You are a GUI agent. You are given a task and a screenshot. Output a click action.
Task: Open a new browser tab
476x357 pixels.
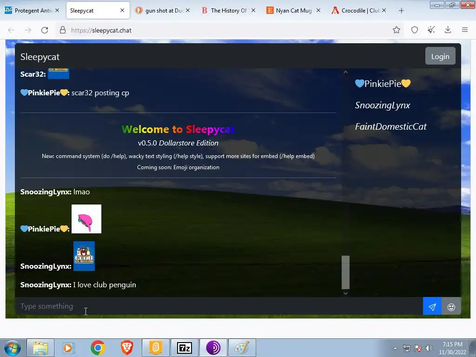(x=401, y=11)
